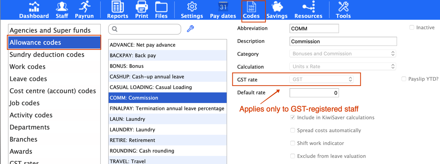Screen dimensions: 440x164
Task: Toggle the Payslip YTD? checkbox
Action: pos(404,79)
